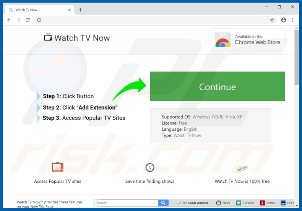The width and height of the screenshot is (302, 211).
Task: Click the scrollbar down arrow
Action: (x=297, y=206)
